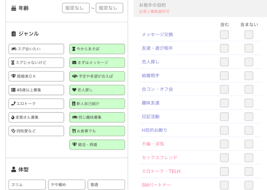The width and height of the screenshot is (267, 190).
Task: Click the hourglass icon in 今からあそぼ
Action: click(x=74, y=49)
